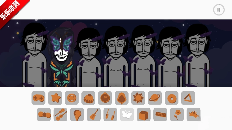Select the clock sound icon
Image resolution: width=232 pixels, height=130 pixels.
[105, 98]
